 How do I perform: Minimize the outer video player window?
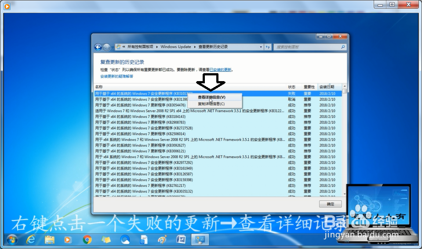380,4
